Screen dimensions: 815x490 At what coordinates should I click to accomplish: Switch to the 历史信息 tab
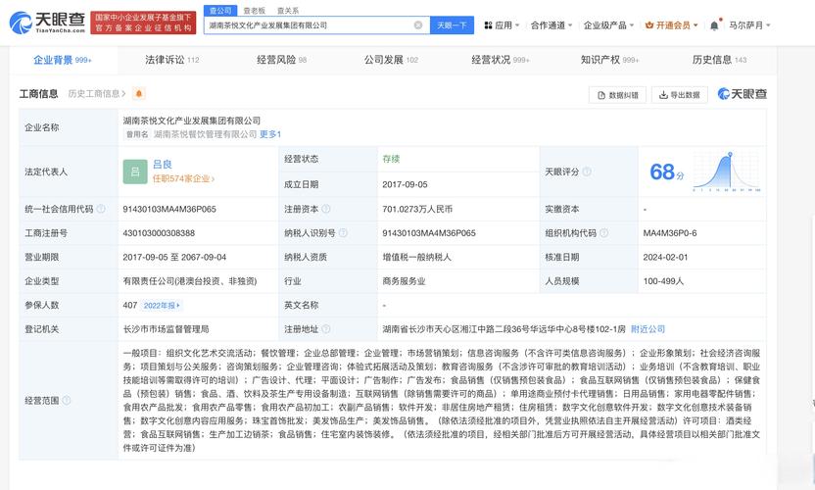[719, 60]
